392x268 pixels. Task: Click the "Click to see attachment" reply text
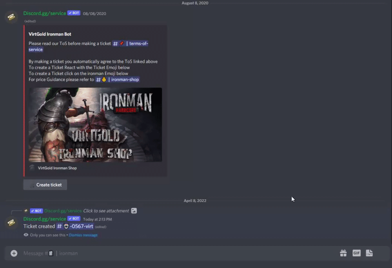click(106, 211)
